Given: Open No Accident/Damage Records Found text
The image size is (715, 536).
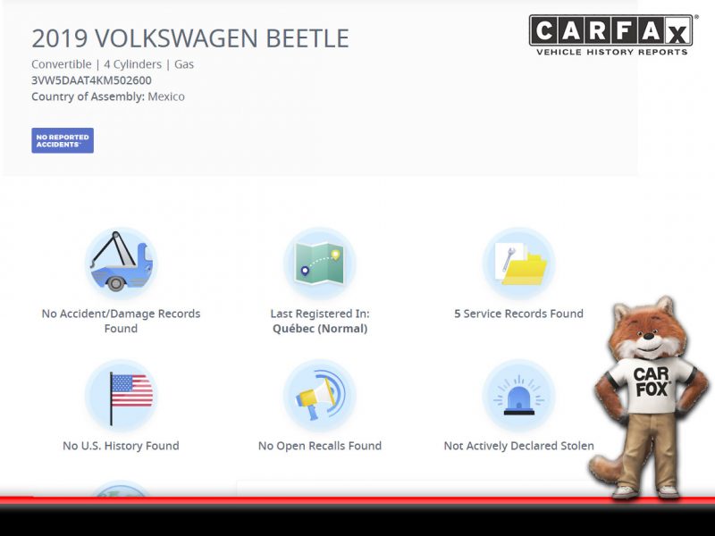Looking at the screenshot, I should coord(121,321).
